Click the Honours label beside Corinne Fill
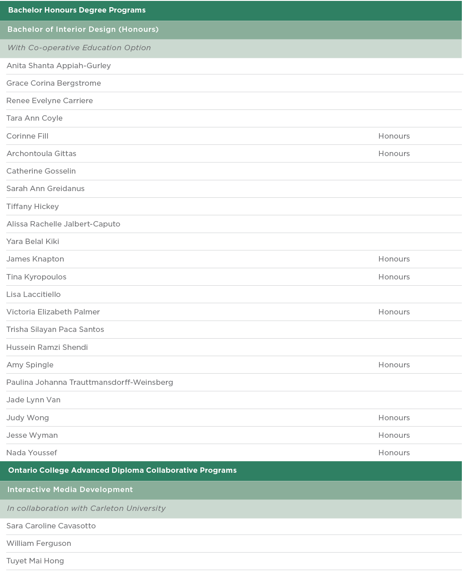The image size is (465, 571). pos(394,136)
